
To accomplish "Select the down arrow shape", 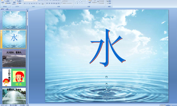I will tap(85, 1).
